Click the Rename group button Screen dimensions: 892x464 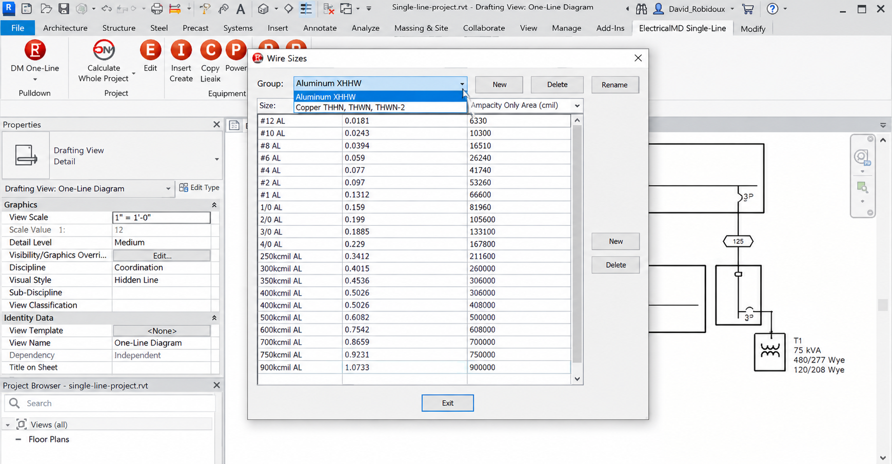click(615, 85)
